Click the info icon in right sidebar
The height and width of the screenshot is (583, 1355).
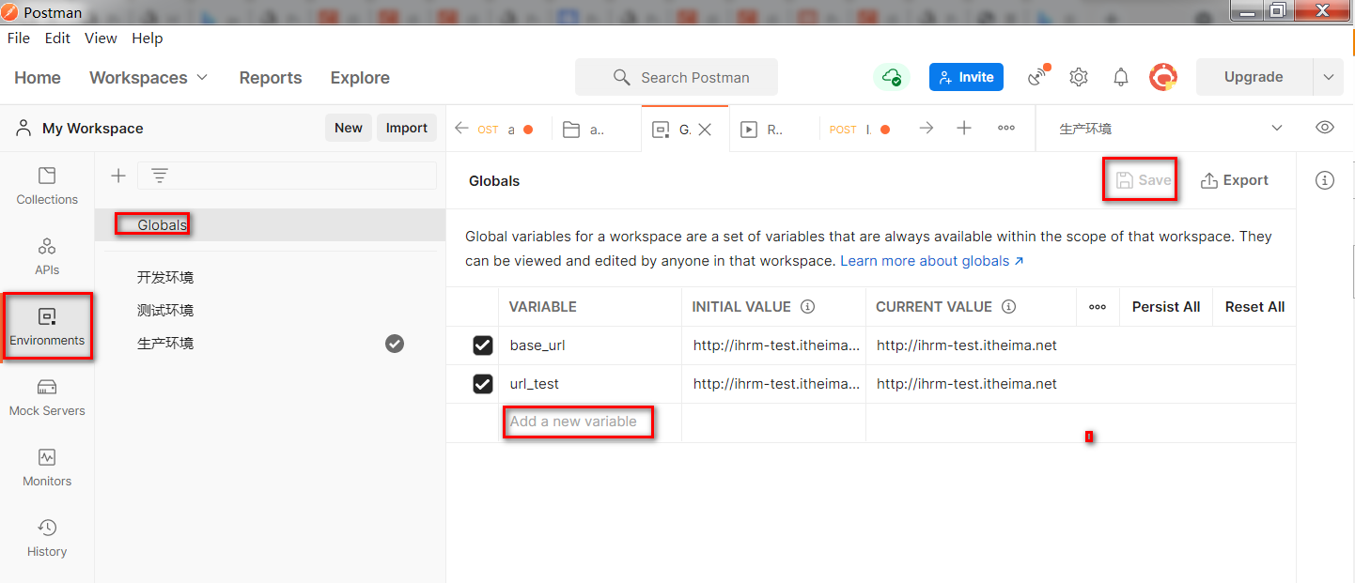[x=1325, y=180]
